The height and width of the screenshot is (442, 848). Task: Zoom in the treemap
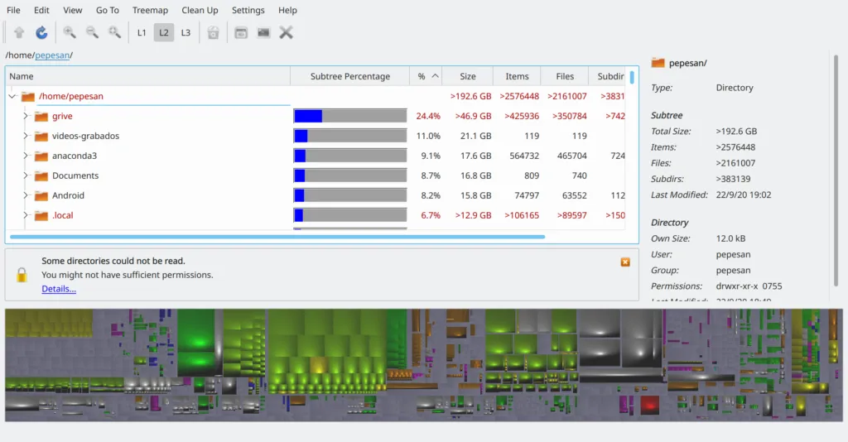(x=70, y=33)
